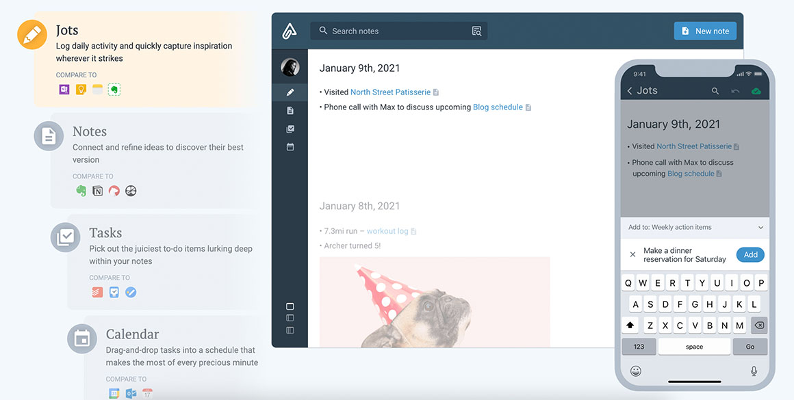794x400 pixels.
Task: Select the Calendar feature tab
Action: coord(132,334)
